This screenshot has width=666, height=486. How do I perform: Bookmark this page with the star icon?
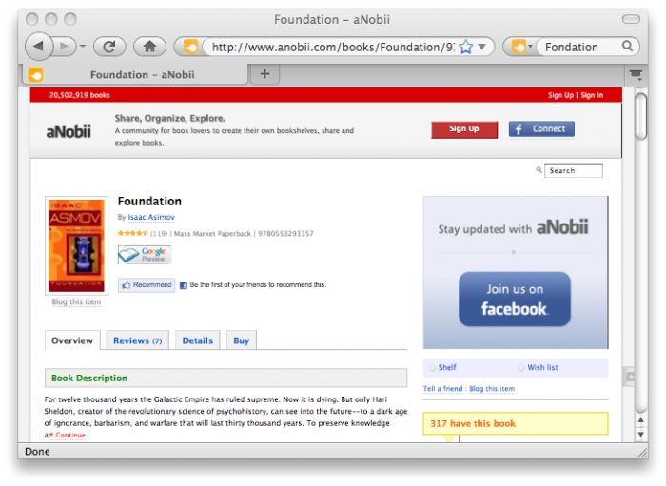pyautogui.click(x=466, y=47)
